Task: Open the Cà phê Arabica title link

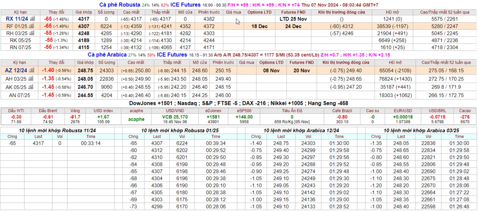Action: (x=107, y=55)
